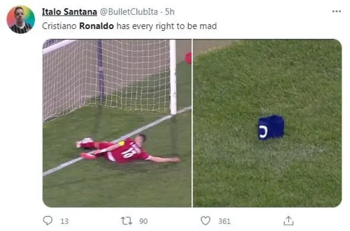Click the word Cristiano in the tweet

pos(59,26)
